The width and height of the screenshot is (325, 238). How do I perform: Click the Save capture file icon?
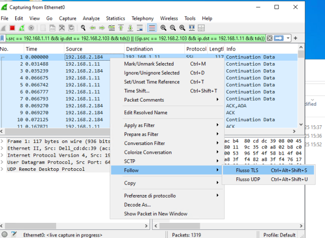(52, 28)
